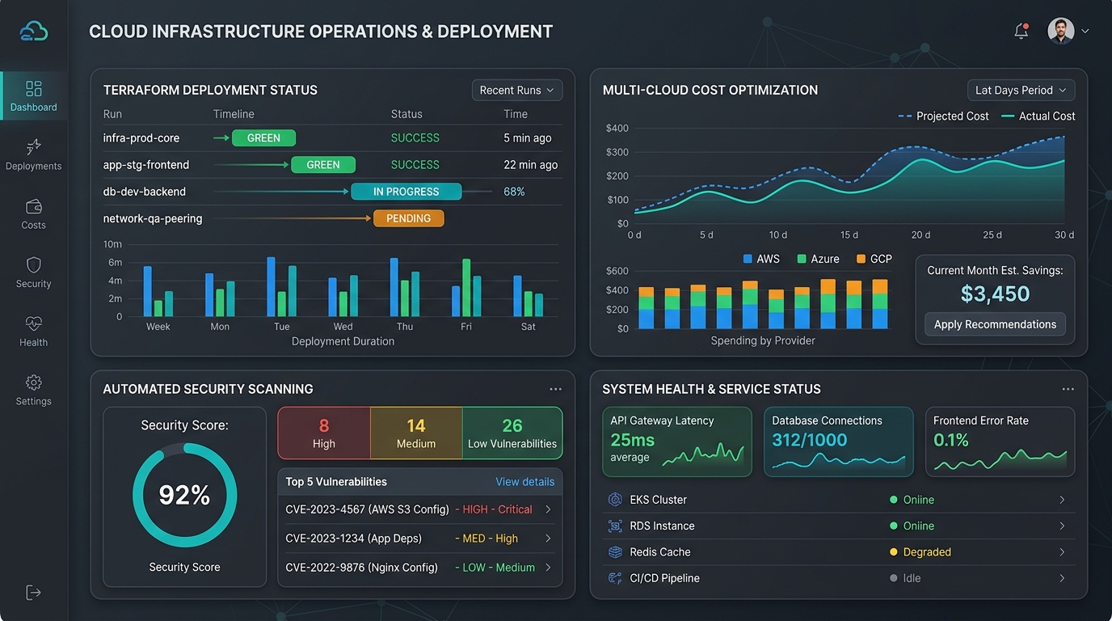This screenshot has height=621, width=1112.
Task: Expand the profile menu chevron
Action: [1085, 32]
